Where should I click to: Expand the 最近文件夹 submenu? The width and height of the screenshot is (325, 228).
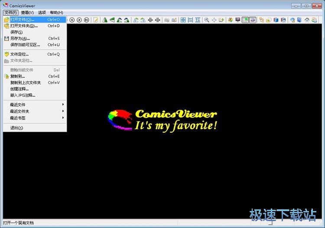[x=35, y=111]
